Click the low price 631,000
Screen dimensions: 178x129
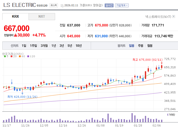point(101,36)
